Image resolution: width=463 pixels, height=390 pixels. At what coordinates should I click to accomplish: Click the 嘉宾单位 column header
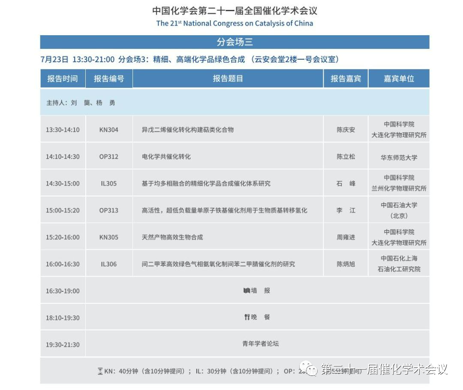point(399,79)
